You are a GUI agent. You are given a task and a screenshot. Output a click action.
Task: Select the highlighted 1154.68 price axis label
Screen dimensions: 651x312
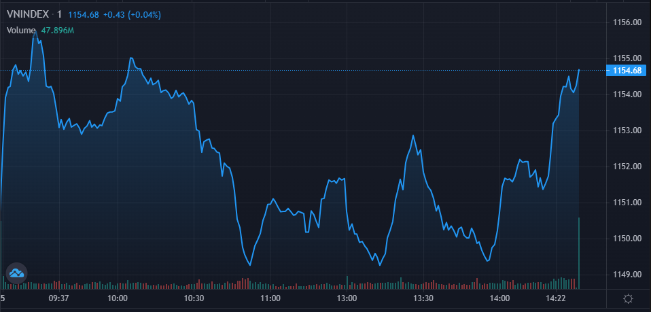coord(627,70)
